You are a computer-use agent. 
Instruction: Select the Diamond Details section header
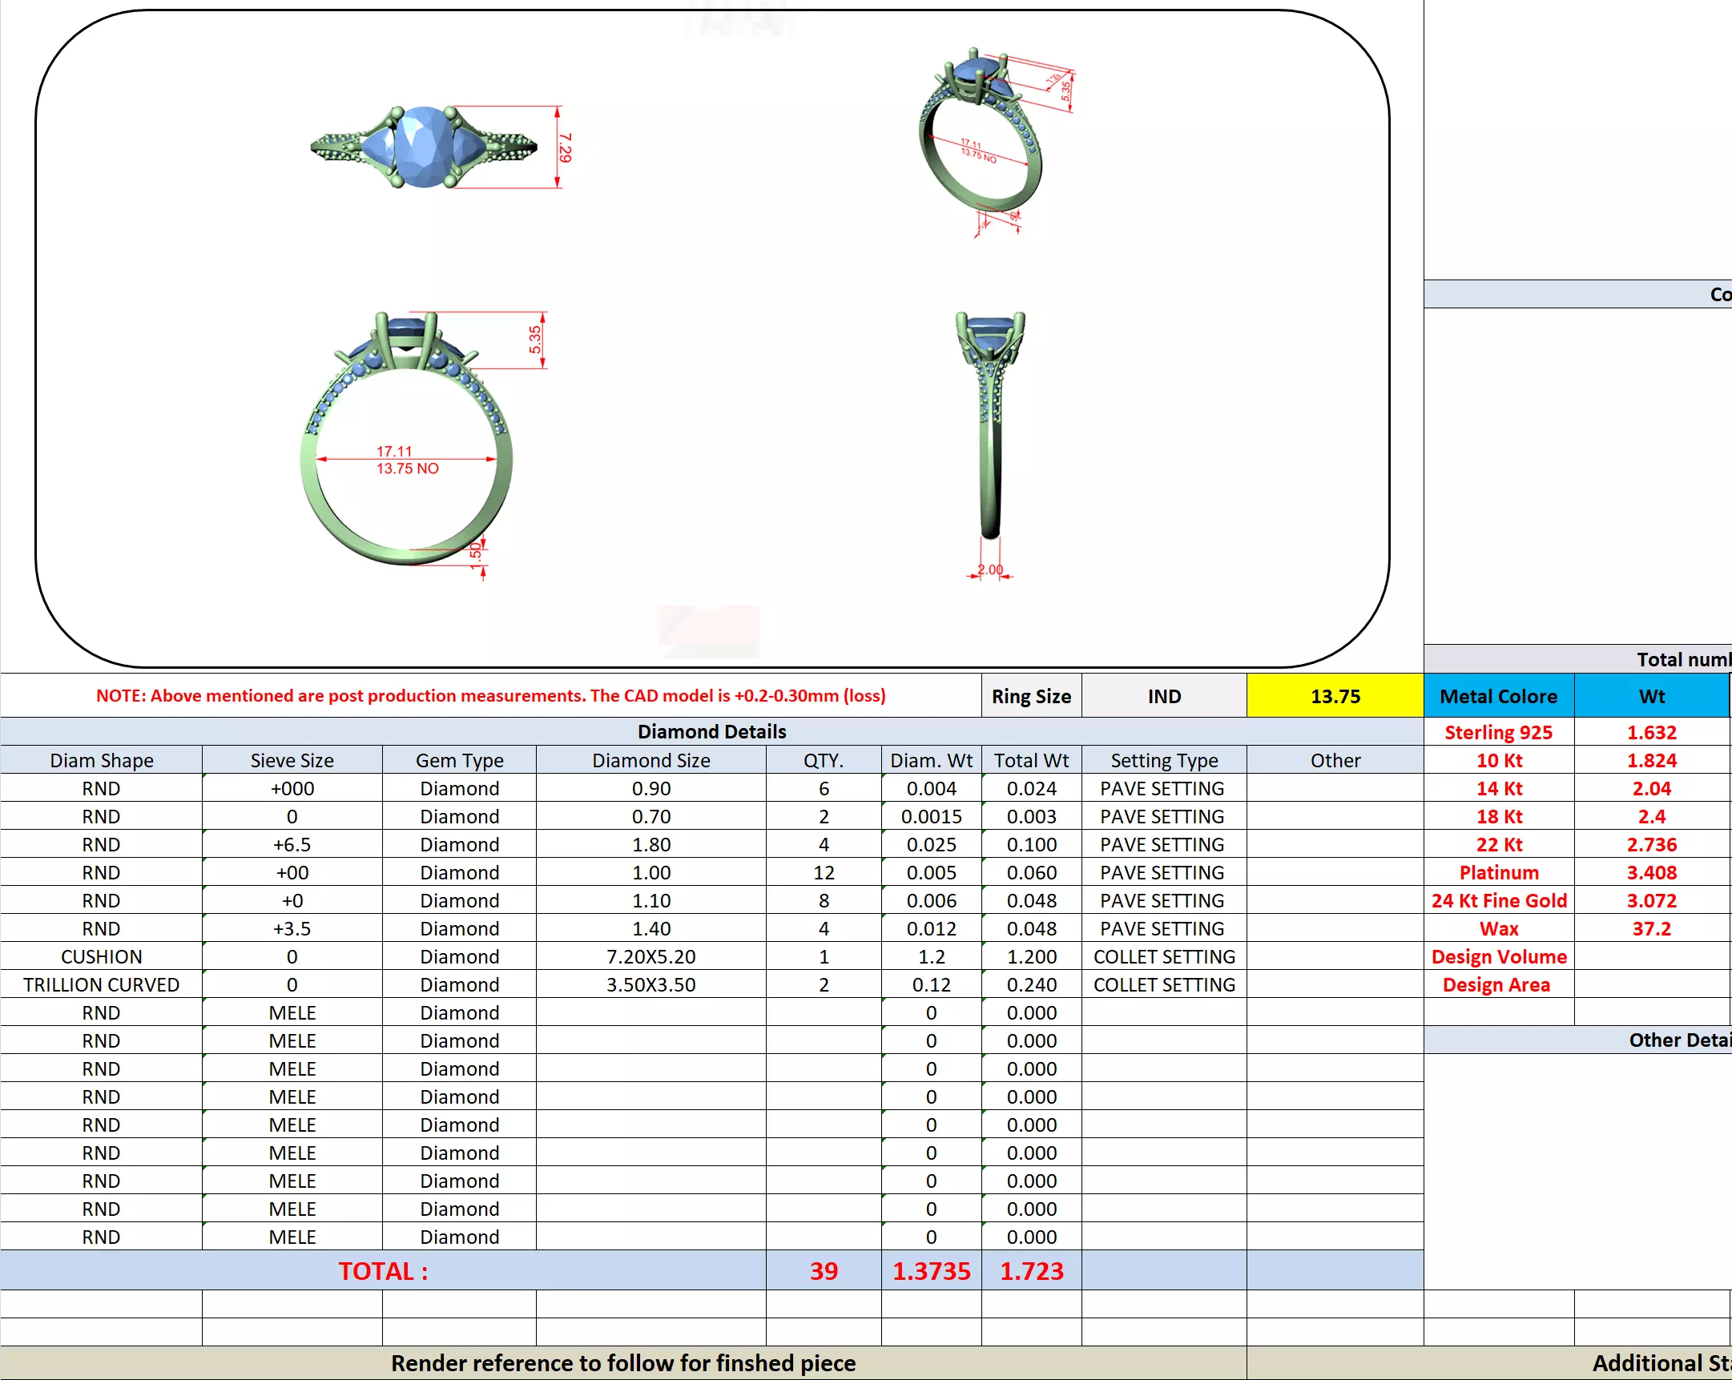[711, 732]
